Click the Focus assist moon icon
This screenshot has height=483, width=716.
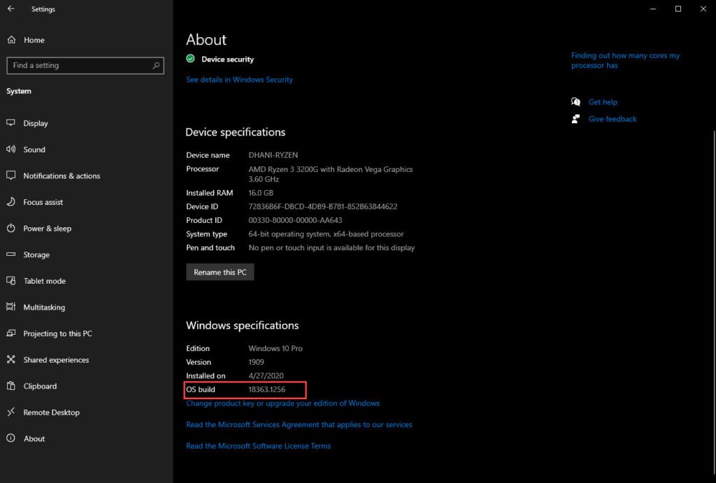11,202
